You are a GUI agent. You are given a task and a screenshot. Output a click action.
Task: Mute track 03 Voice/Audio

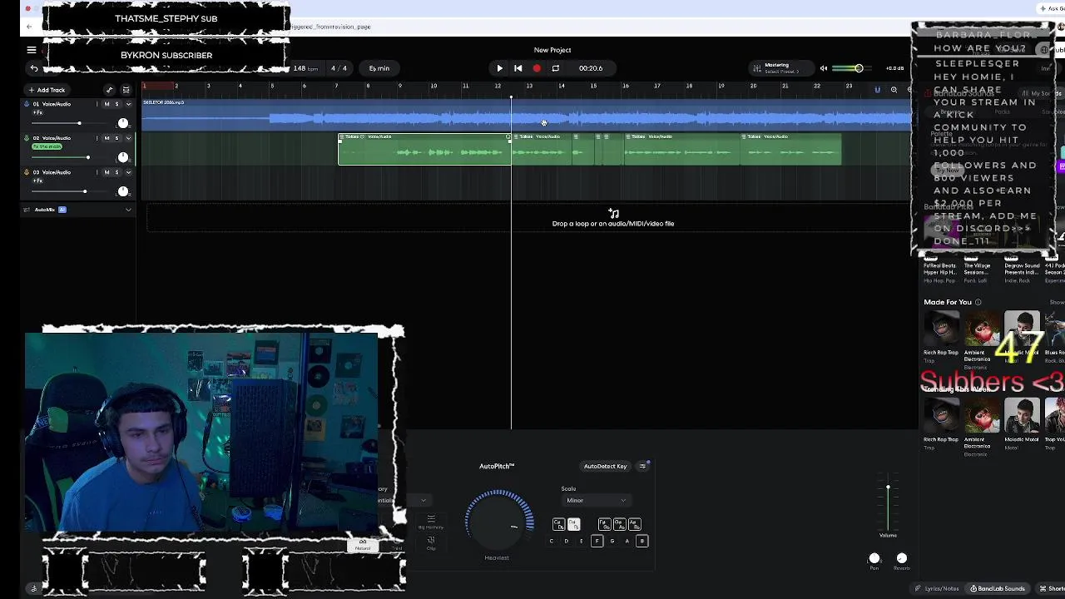point(106,172)
